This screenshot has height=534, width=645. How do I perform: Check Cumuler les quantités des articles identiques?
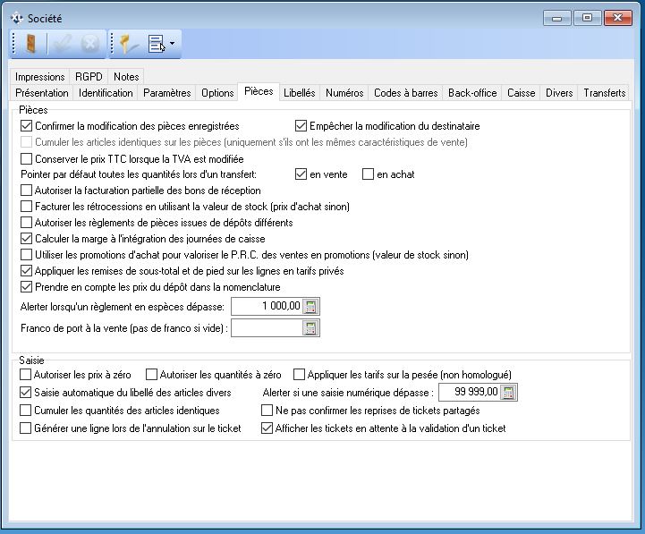pos(26,411)
